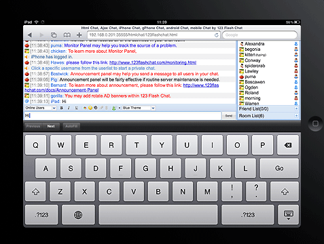Tap the H key on keyboard
Screen dimensions: 324x244
tap(170, 168)
